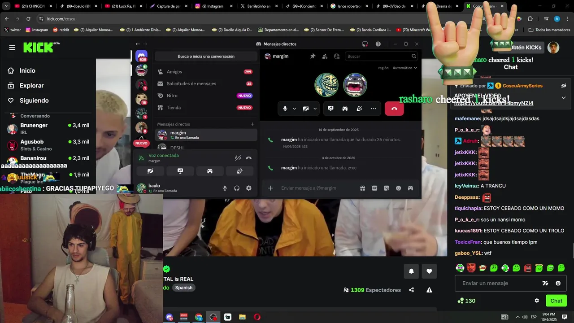Open Brunenger's channel in the sidebar
This screenshot has height=323, width=574.
(x=48, y=128)
